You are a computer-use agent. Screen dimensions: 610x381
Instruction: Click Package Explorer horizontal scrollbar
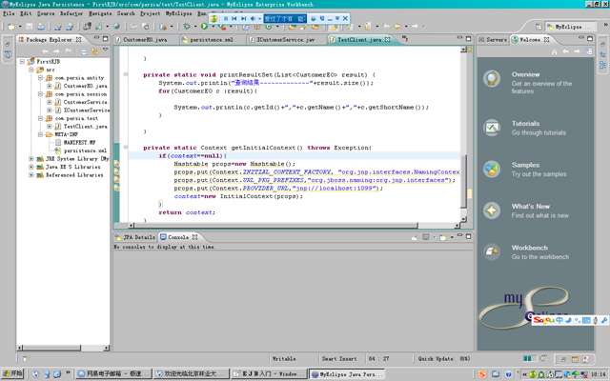[51, 348]
